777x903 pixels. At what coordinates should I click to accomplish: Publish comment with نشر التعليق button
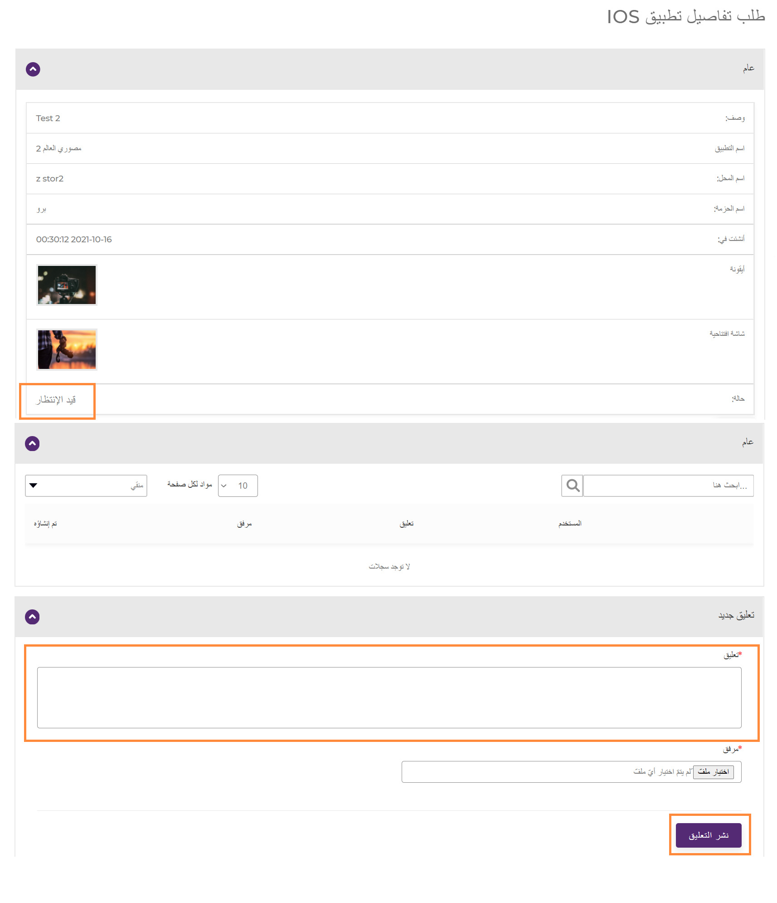[709, 835]
